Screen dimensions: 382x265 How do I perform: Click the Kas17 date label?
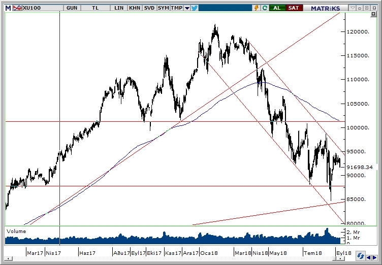[x=173, y=253]
